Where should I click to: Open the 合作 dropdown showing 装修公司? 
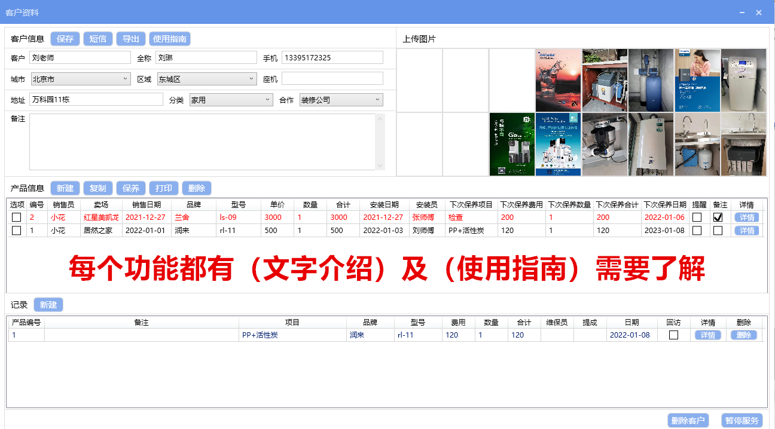click(x=378, y=100)
